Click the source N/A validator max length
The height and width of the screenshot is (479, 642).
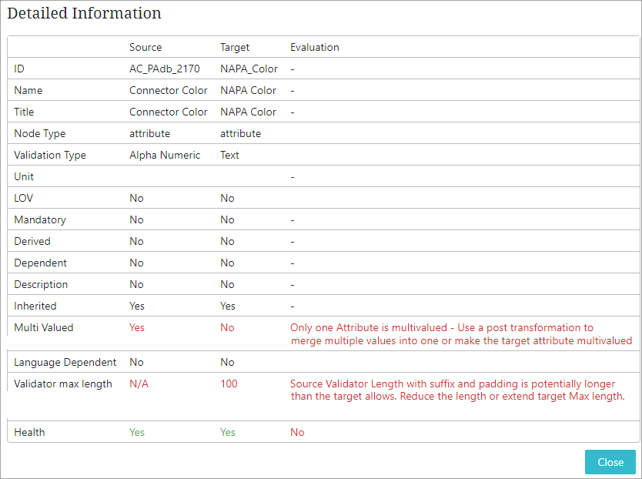[139, 384]
